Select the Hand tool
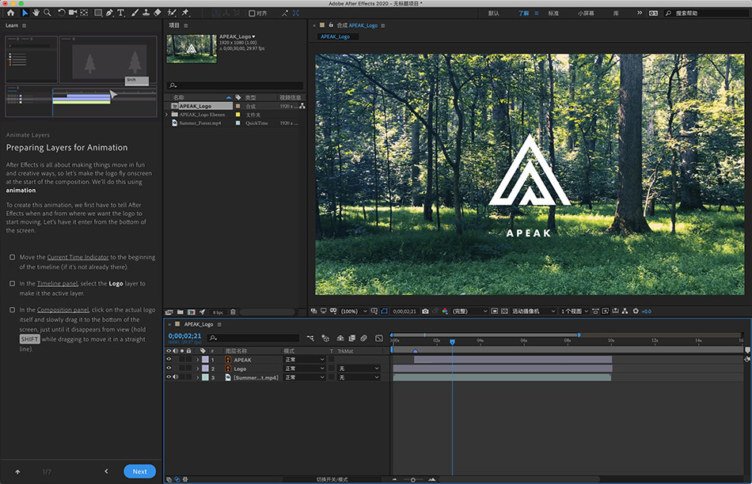 (36, 13)
